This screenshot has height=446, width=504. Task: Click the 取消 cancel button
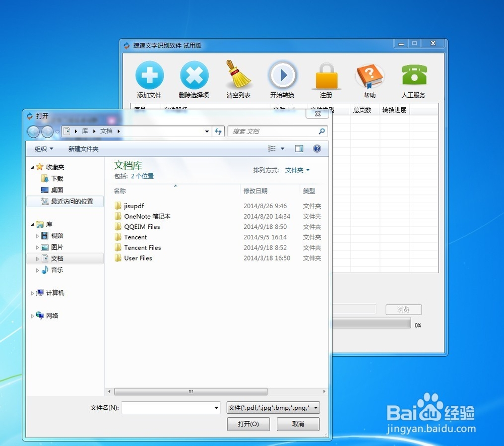tap(298, 424)
